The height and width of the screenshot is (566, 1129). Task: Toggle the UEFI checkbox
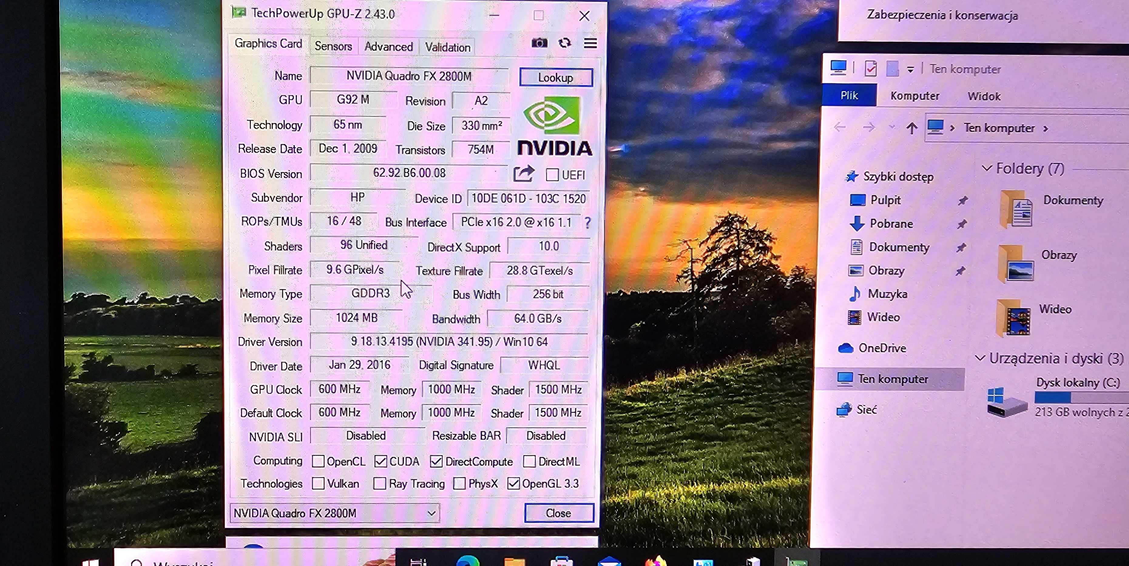(552, 175)
